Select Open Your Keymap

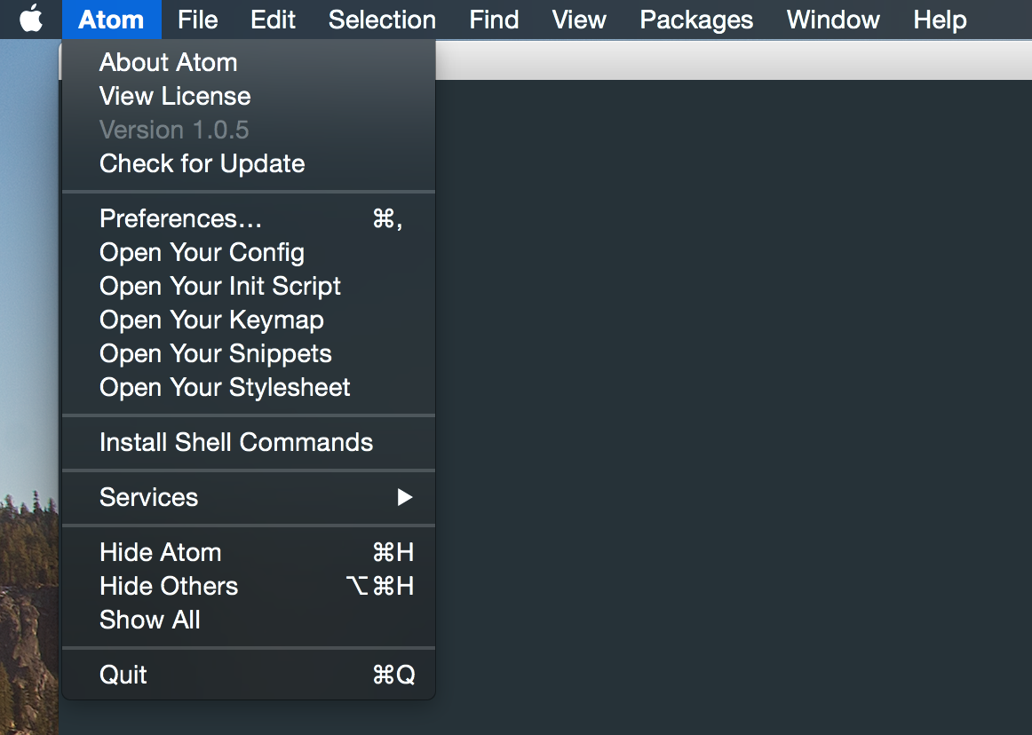pyautogui.click(x=249, y=320)
